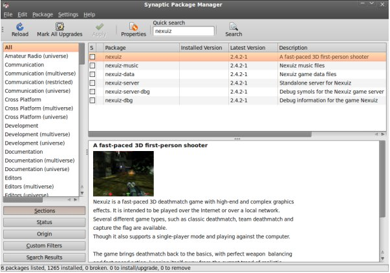Click the package list horizontal scrollbar
Image resolution: width=390 pixels, height=273 pixels.
click(200, 134)
